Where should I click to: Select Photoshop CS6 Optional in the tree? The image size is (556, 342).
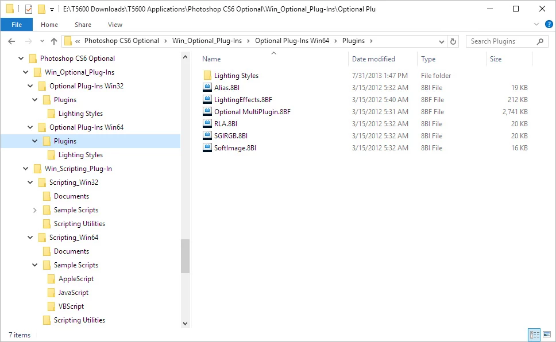78,59
